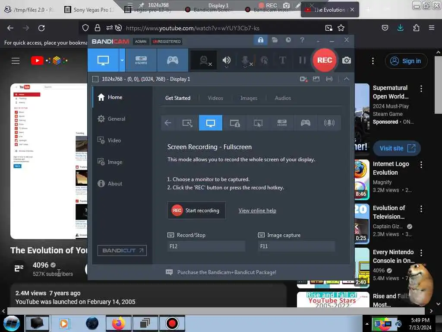The height and width of the screenshot is (332, 442).
Task: Open Purchase Bandicam+Bandicut Package link
Action: 227,272
